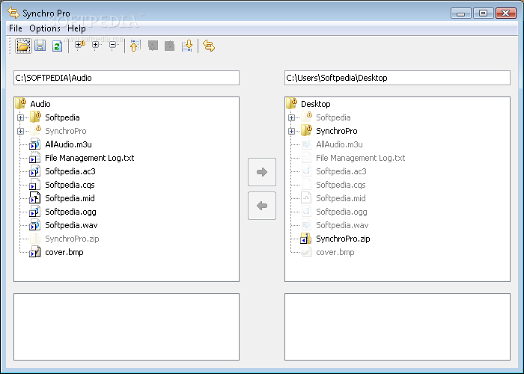This screenshot has width=524, height=374.
Task: Select greyed SynchroPro label in left tree
Action: point(66,131)
